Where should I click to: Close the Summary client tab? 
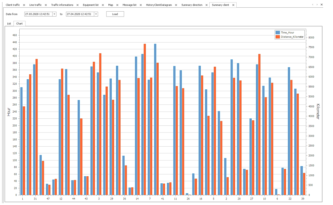[x=233, y=5]
